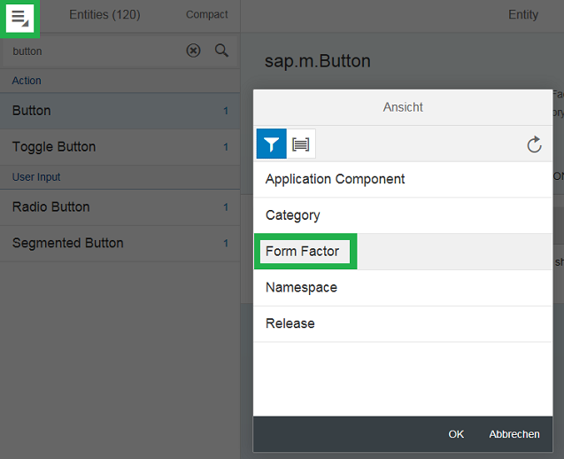Clear the search field text
This screenshot has width=564, height=459.
[193, 51]
